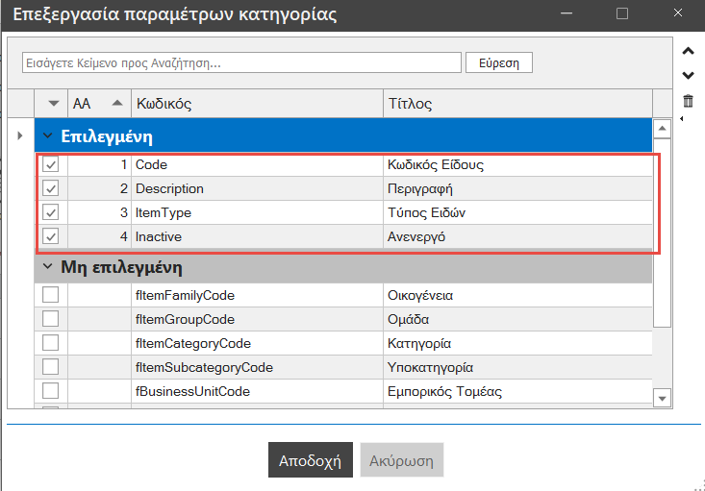Uncheck the Code row checkbox

(x=50, y=164)
